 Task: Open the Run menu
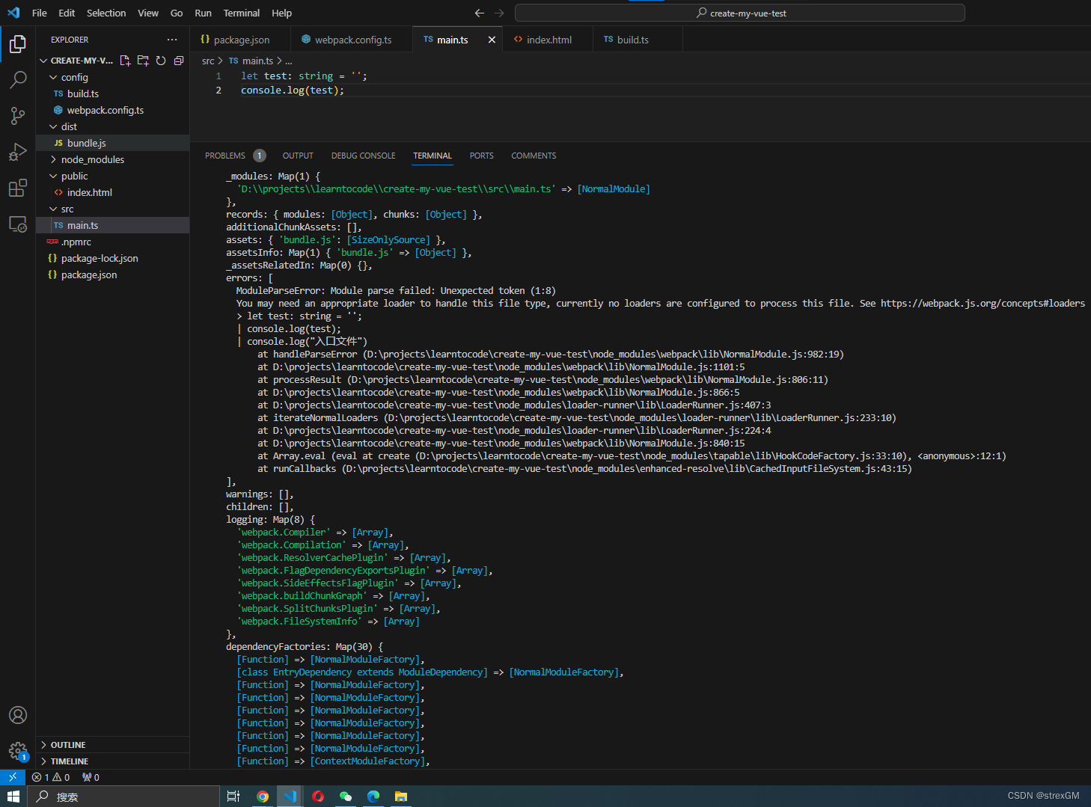coord(203,13)
